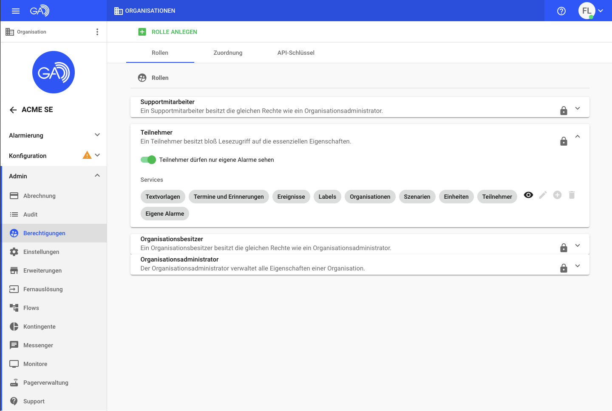Toggle the eye view icon for services
The height and width of the screenshot is (411, 612).
pyautogui.click(x=528, y=195)
